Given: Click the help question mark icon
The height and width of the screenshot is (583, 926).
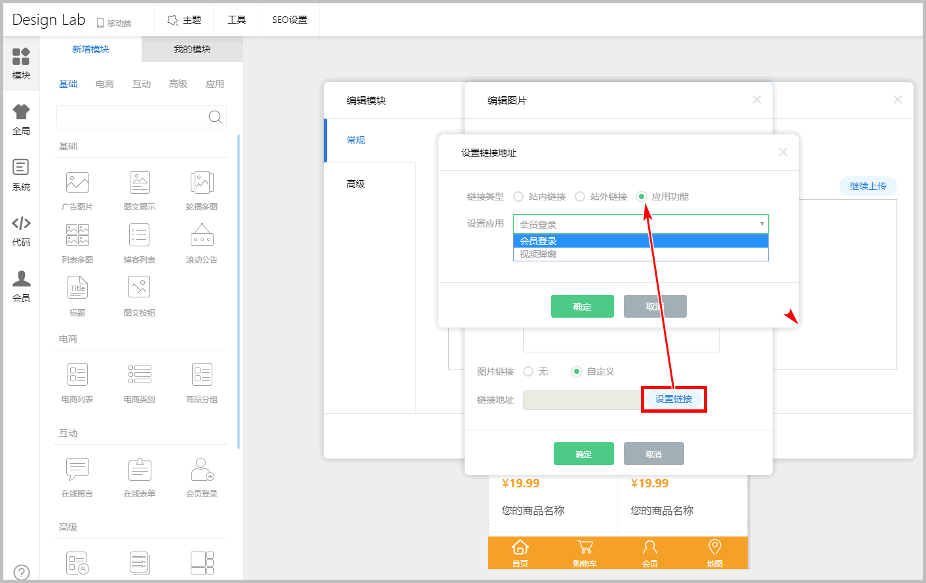Looking at the screenshot, I should [x=21, y=573].
